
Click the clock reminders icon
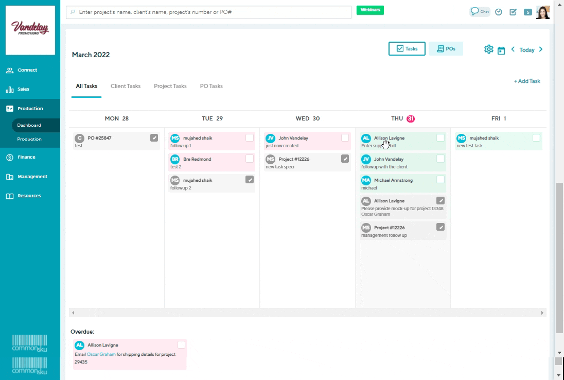499,12
